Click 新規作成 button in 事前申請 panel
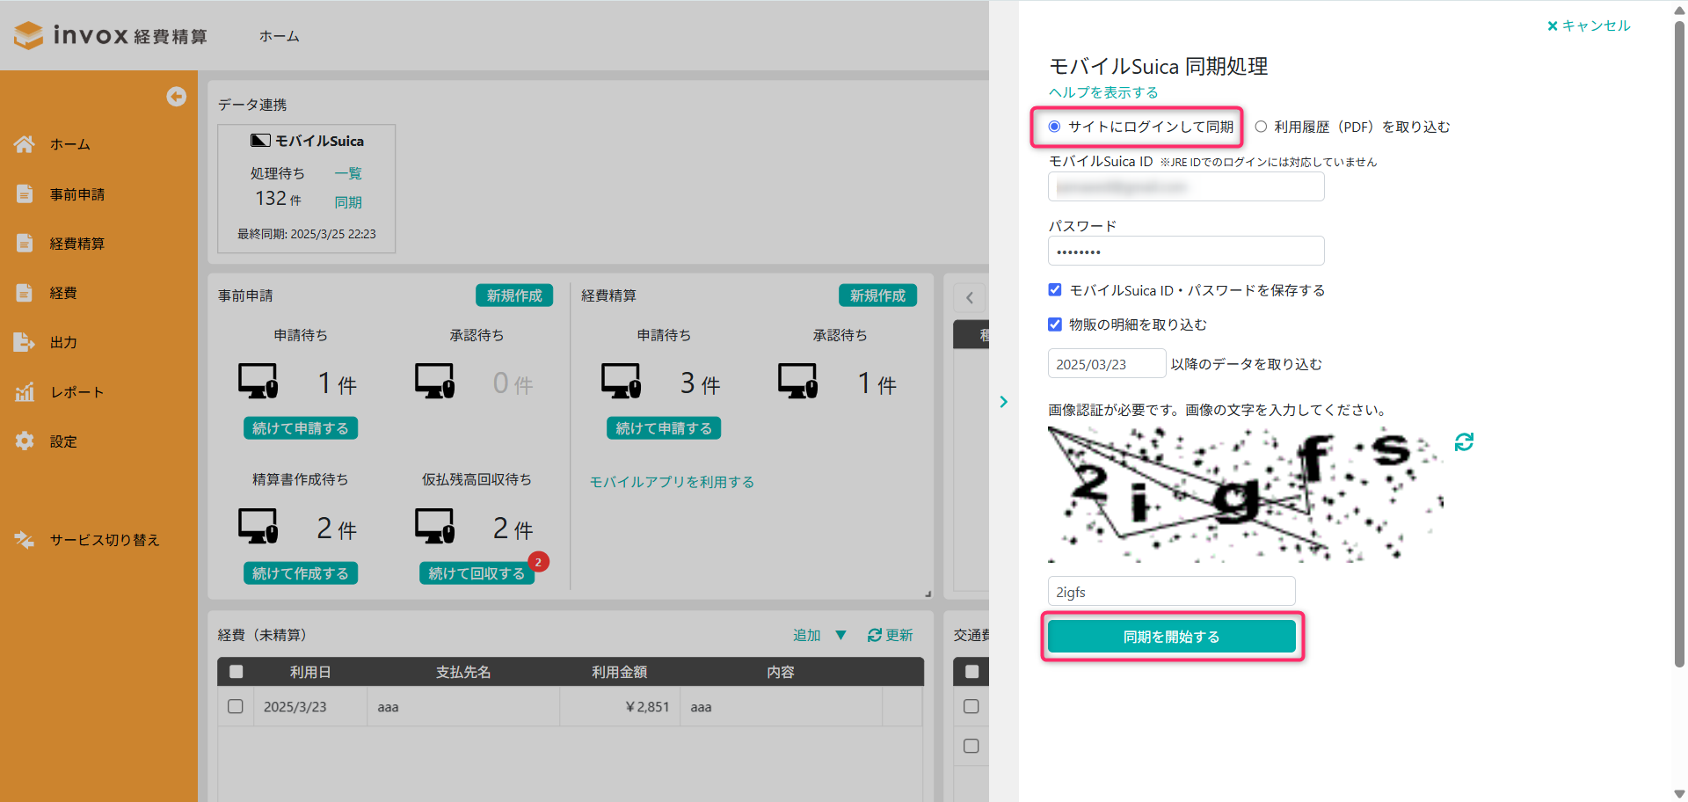The width and height of the screenshot is (1688, 802). coord(514,295)
